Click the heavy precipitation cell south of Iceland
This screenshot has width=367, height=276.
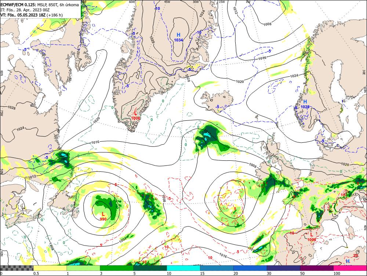coord(207,136)
